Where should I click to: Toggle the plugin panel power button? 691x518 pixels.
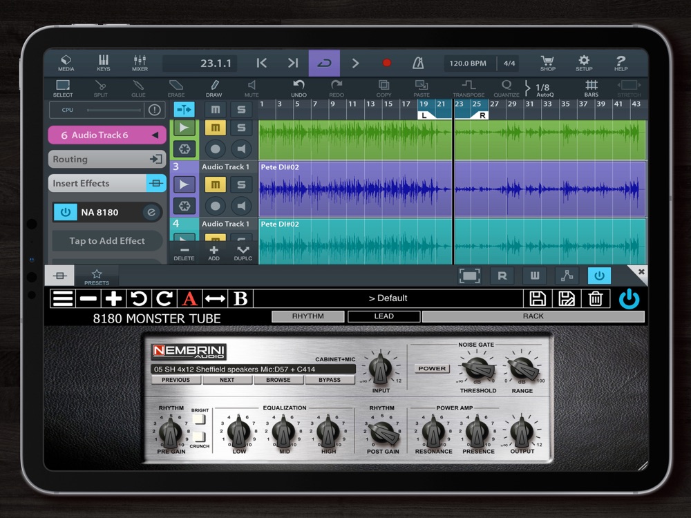tap(599, 276)
